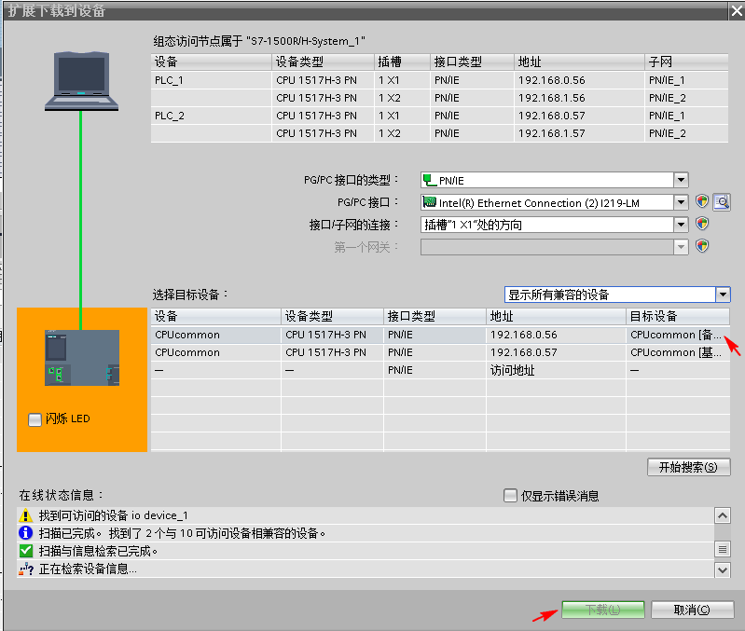The height and width of the screenshot is (631, 745).
Task: Click the PN/IE network icon in interface type
Action: (x=430, y=180)
